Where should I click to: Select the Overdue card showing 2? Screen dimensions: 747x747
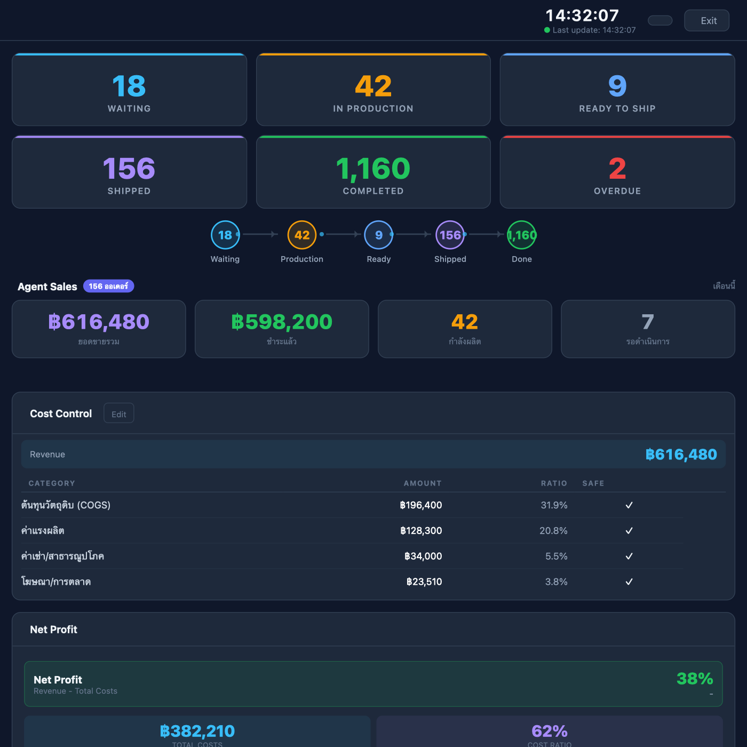tap(617, 172)
